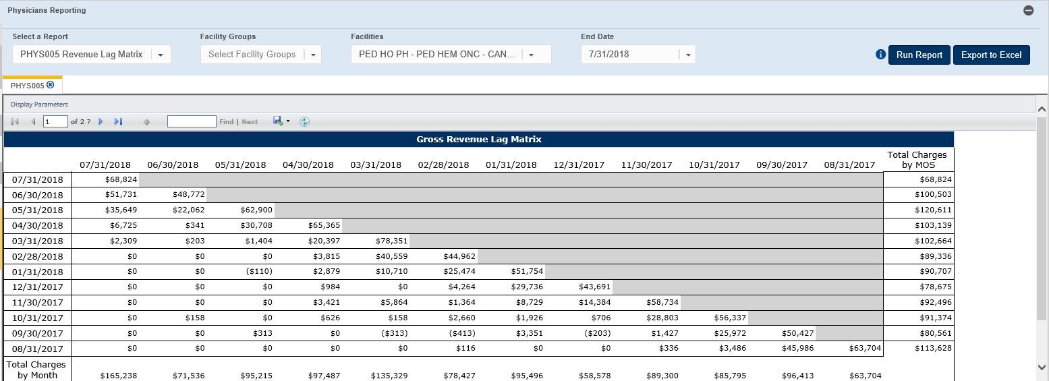1049x381 pixels.
Task: Expand the Facility Groups dropdown
Action: [x=313, y=55]
